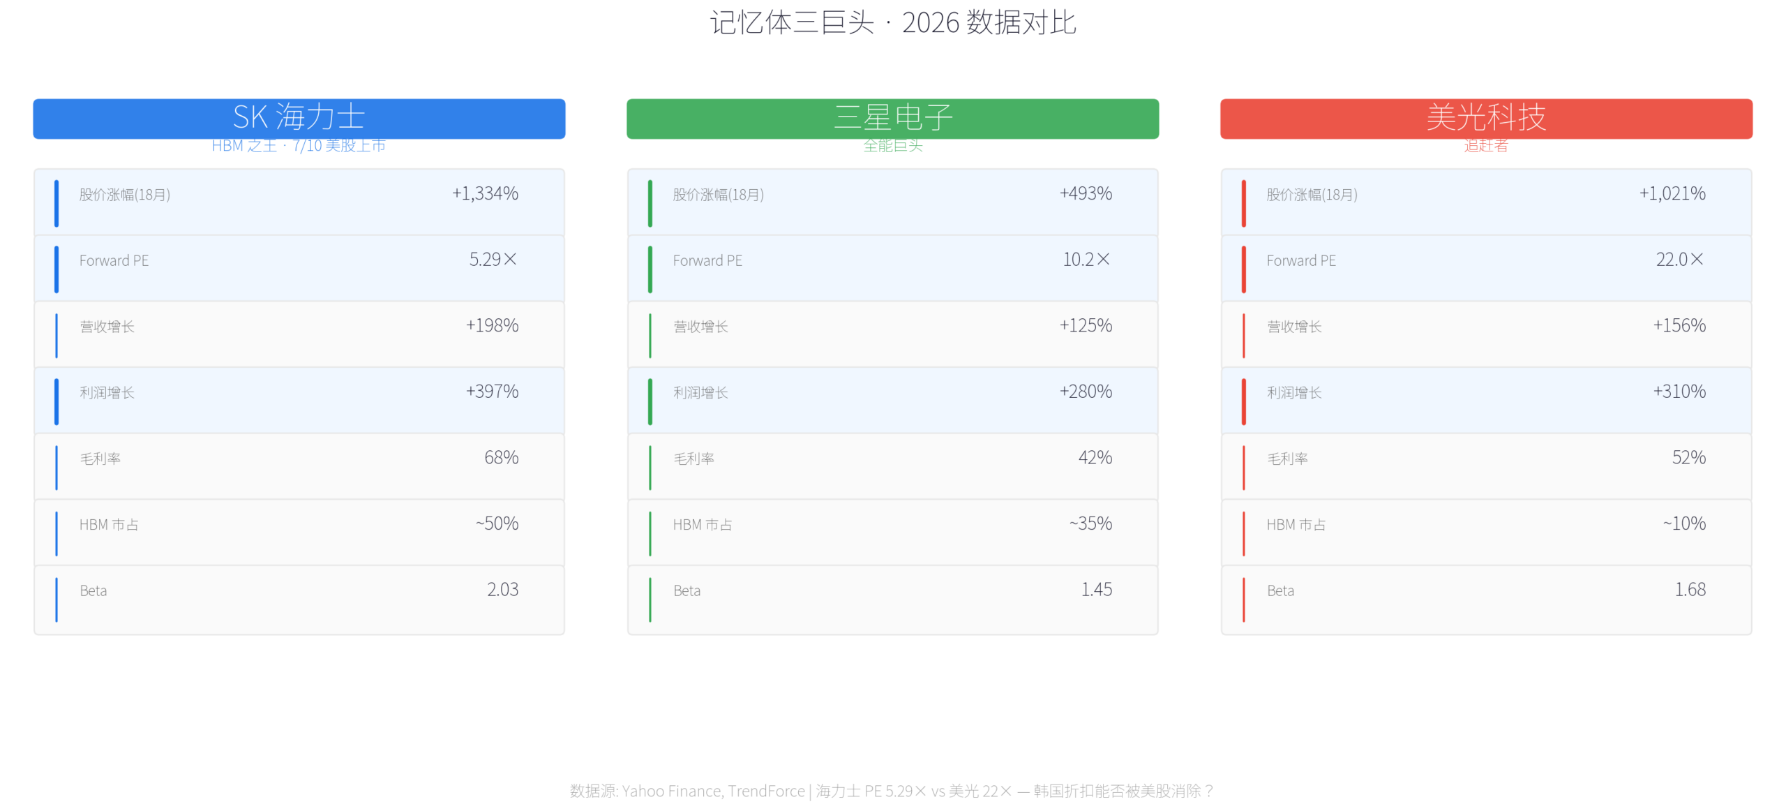Click 利润增长 label in SK 海力士 card

pos(107,393)
